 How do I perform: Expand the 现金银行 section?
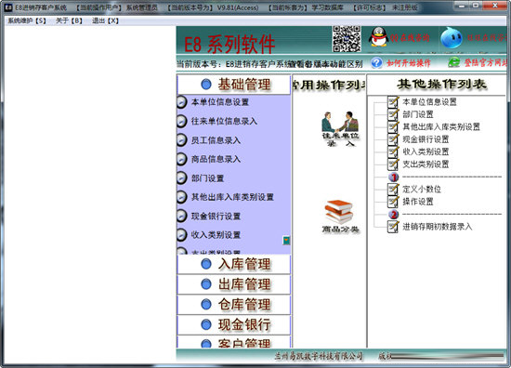pos(233,324)
